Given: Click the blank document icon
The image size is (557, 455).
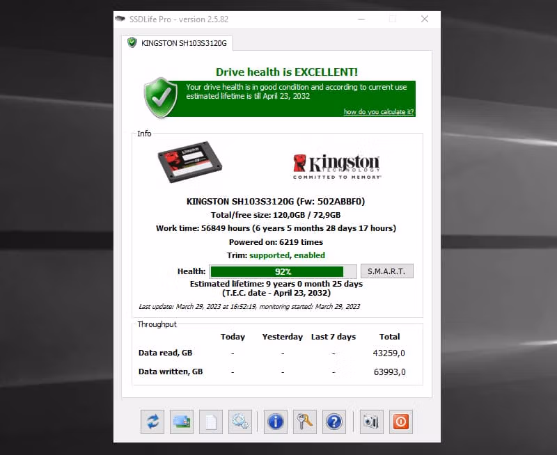Looking at the screenshot, I should point(211,422).
